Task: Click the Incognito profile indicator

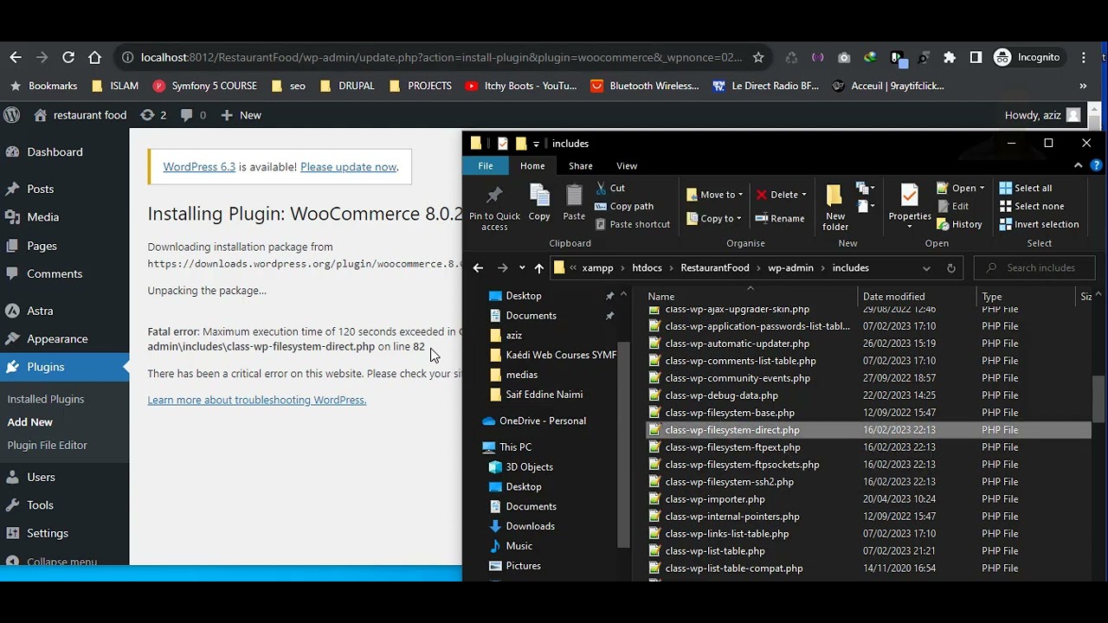Action: [1027, 57]
